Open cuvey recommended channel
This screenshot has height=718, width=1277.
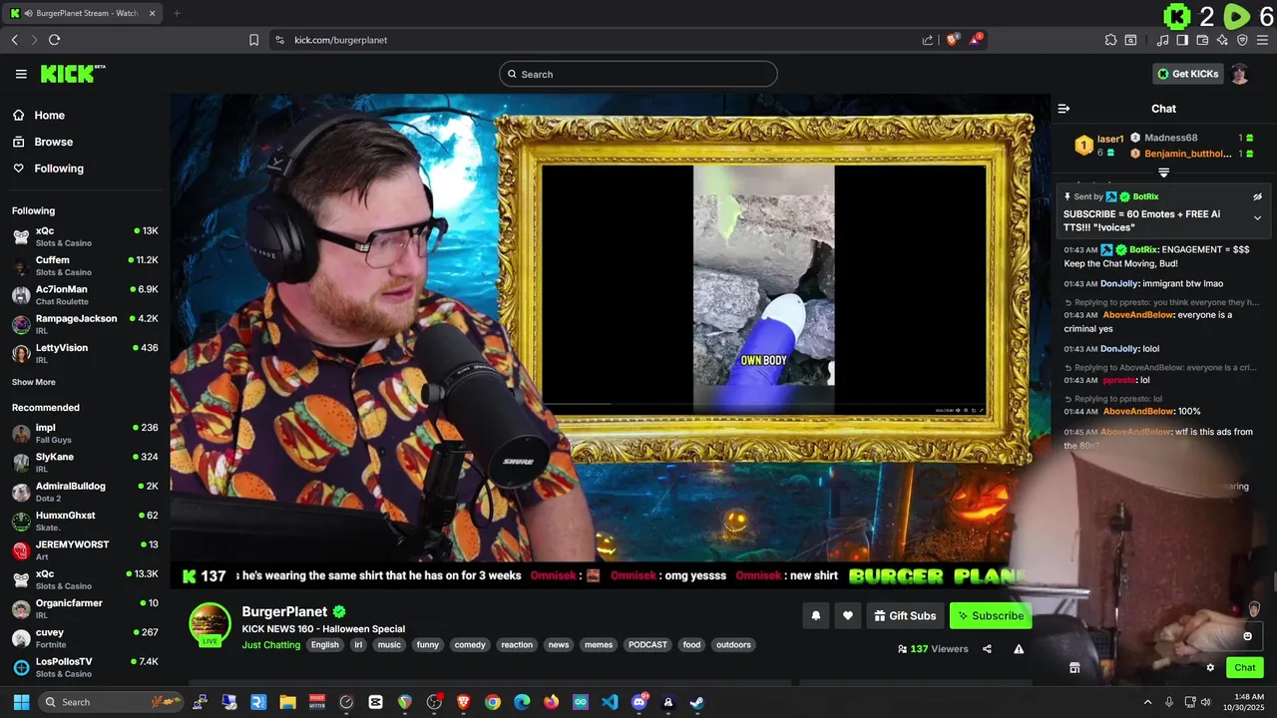(85, 638)
